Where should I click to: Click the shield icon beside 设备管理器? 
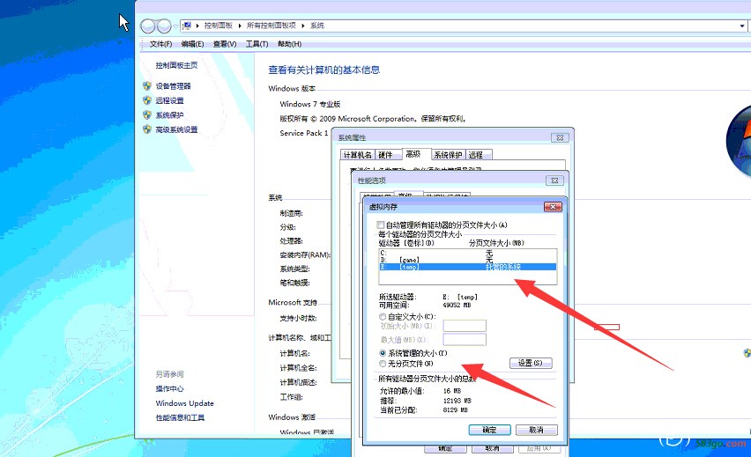coord(147,86)
